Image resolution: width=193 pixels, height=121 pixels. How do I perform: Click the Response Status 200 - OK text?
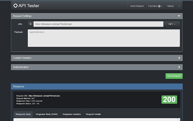click(x=28, y=103)
